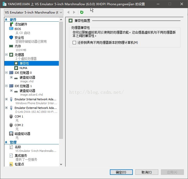The height and width of the screenshot is (179, 188).
Task: Click the hard drive icon for image.vhd
Action: click(x=16, y=78)
